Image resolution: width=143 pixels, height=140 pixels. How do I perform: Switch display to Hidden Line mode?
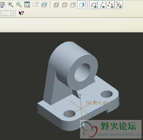tap(65, 5)
